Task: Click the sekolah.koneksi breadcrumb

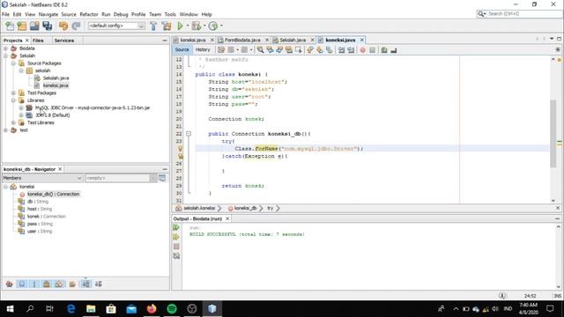Action: coord(199,209)
